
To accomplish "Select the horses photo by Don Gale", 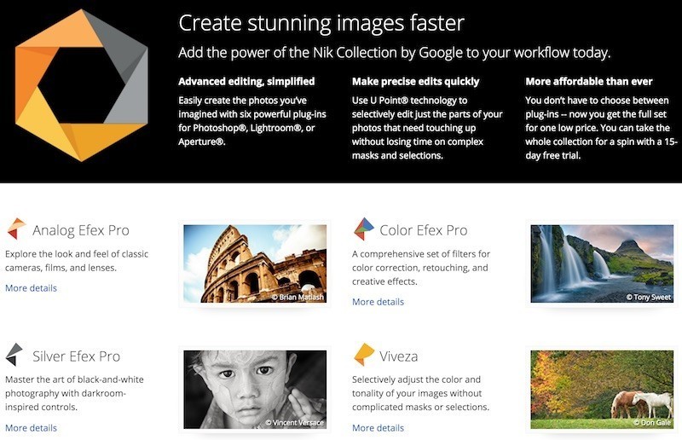I will click(x=602, y=390).
